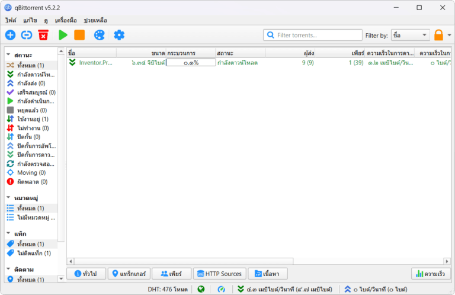Sort by the ผู้ส่ง column header
Image resolution: width=455 pixels, height=295 pixels.
(x=290, y=53)
